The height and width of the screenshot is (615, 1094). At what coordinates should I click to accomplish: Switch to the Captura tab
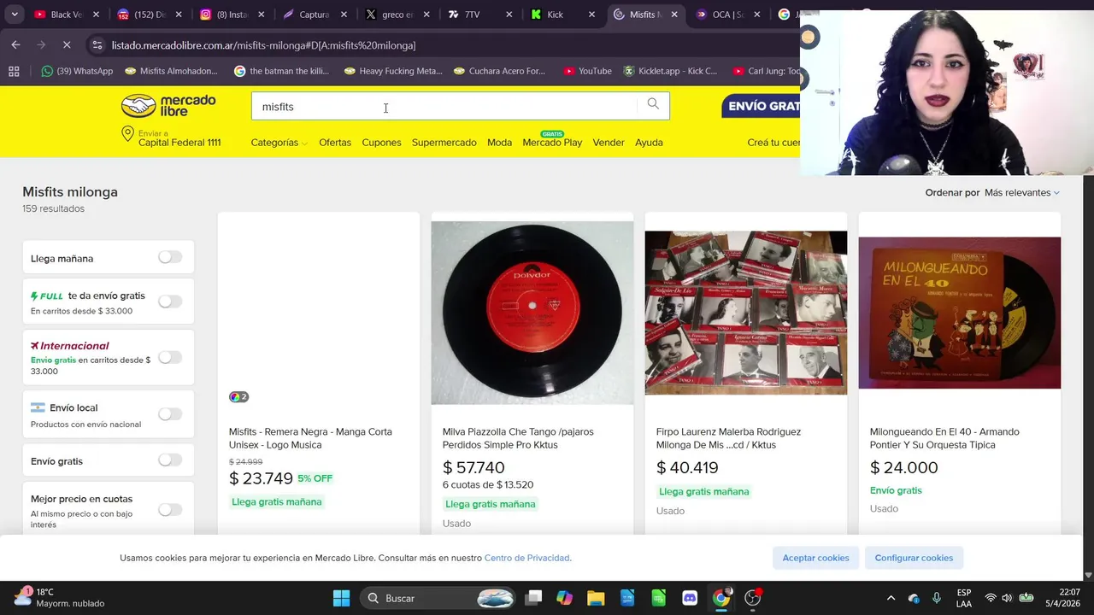pos(306,15)
